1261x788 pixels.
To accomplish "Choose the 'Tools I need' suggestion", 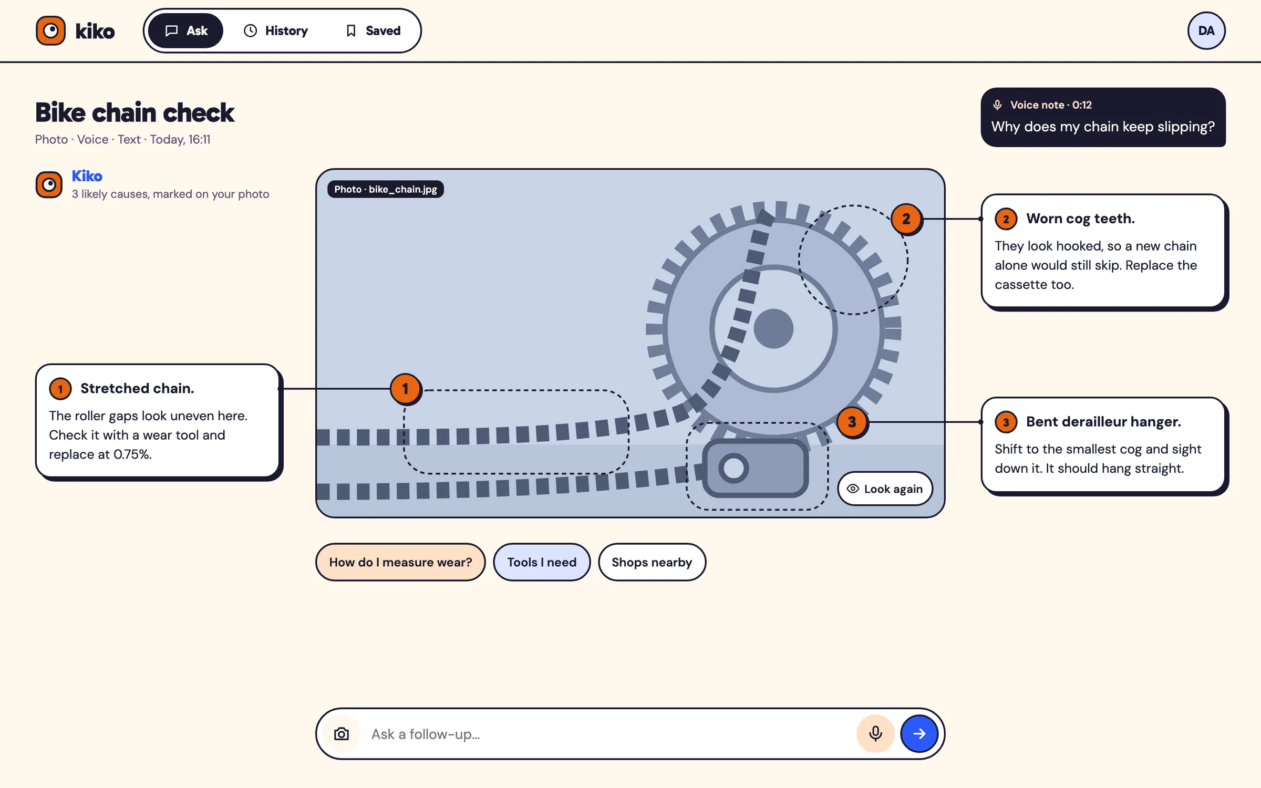I will [542, 562].
